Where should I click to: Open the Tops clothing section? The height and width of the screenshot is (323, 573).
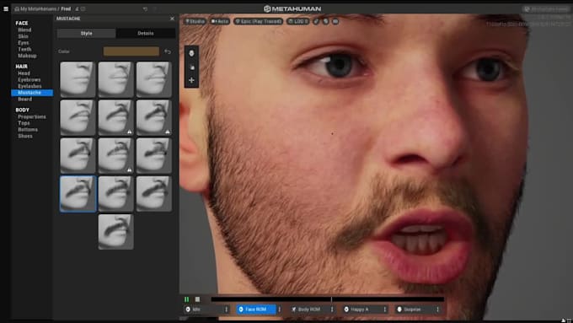pyautogui.click(x=24, y=123)
